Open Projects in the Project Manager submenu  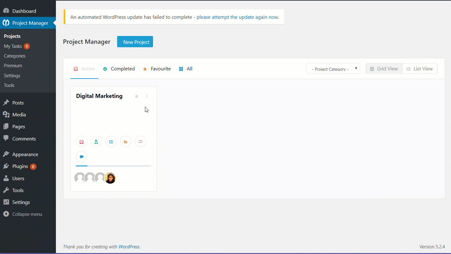(12, 36)
